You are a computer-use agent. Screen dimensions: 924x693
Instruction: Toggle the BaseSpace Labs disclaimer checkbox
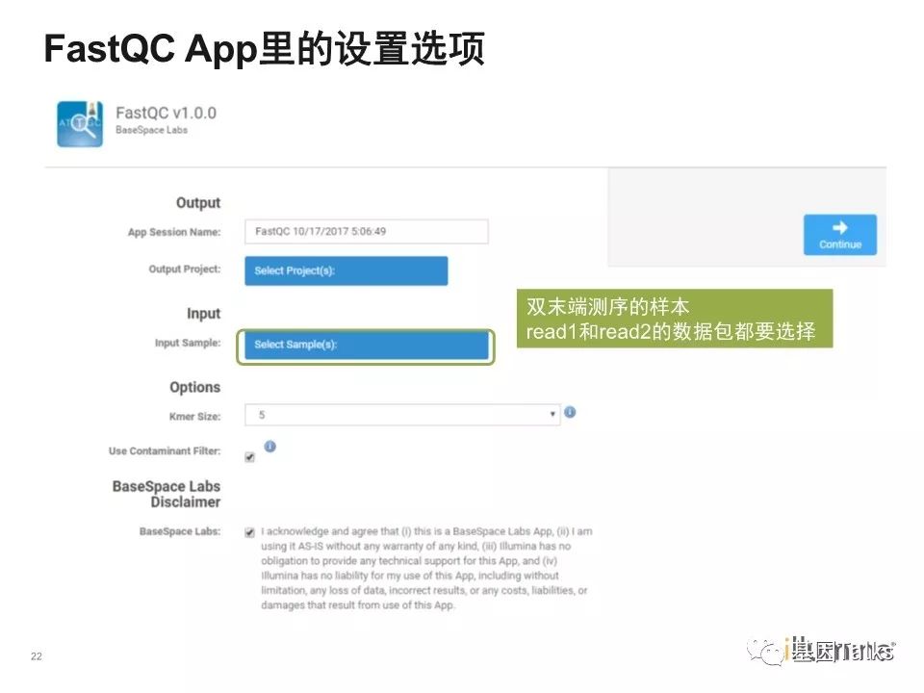pos(250,531)
